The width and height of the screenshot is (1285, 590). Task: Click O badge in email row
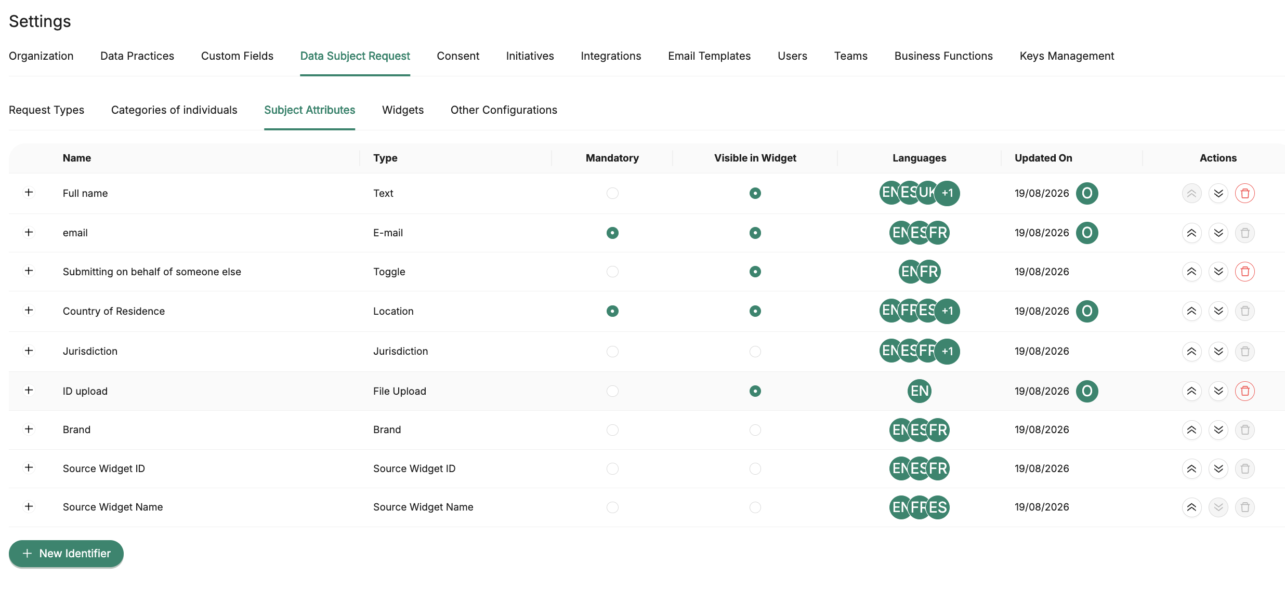(x=1086, y=233)
